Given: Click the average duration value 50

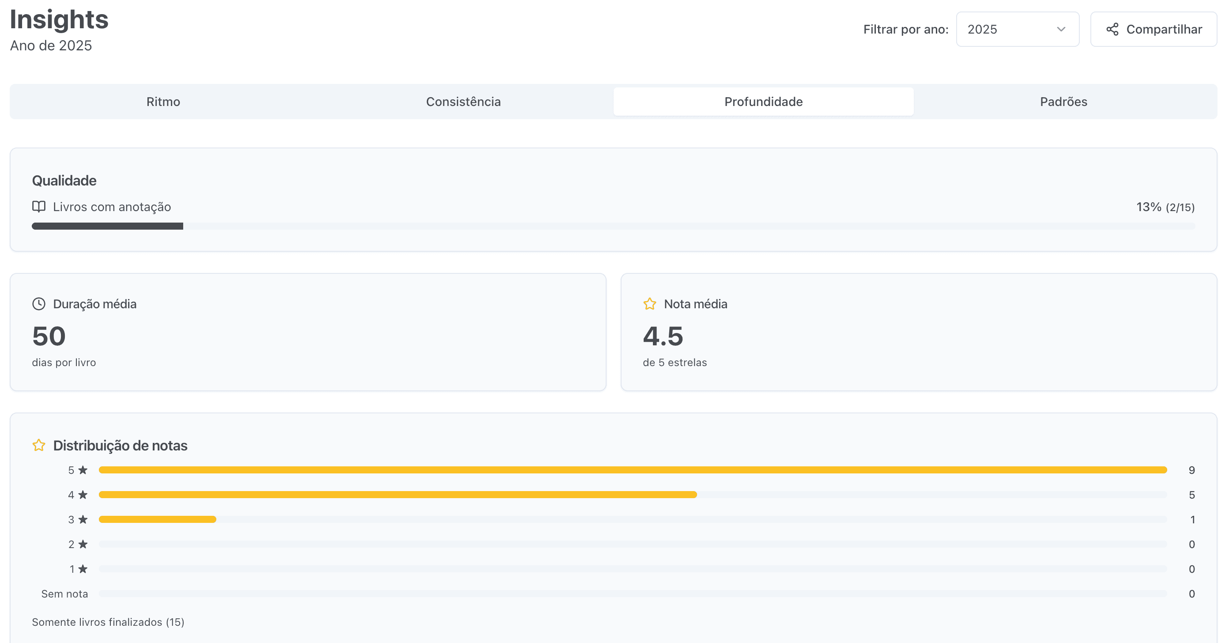Looking at the screenshot, I should 49,336.
